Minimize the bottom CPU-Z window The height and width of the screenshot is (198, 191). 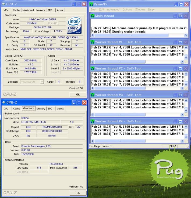point(74,102)
